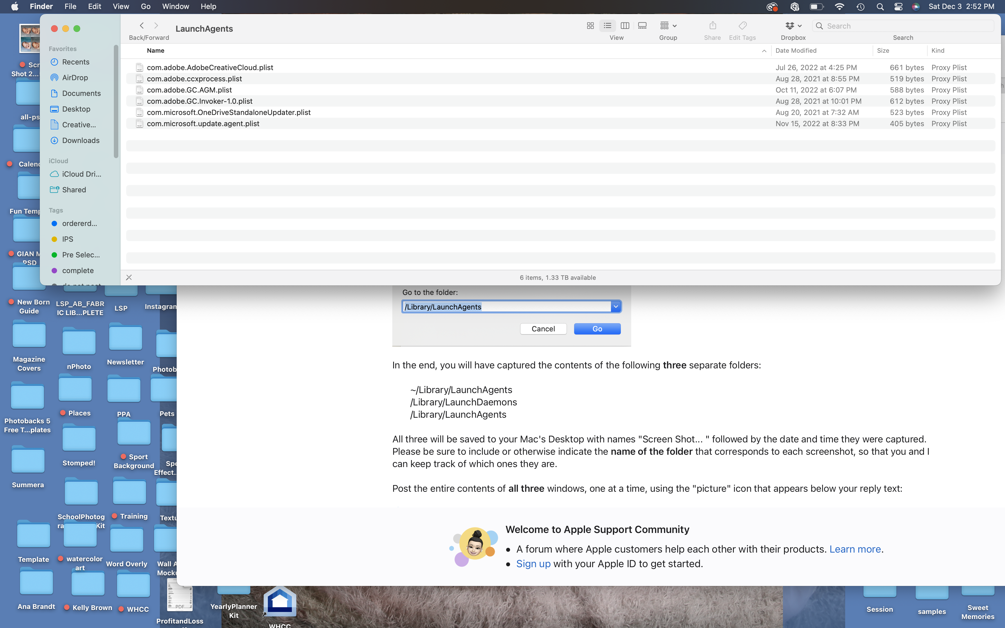This screenshot has width=1005, height=628.
Task: Click the Finder Search field
Action: [905, 26]
